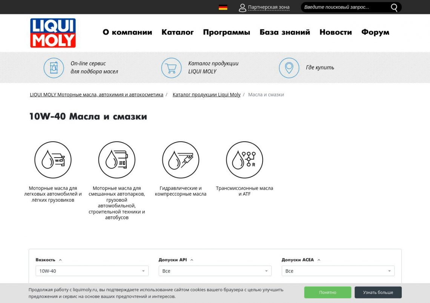Click the shopping cart catalog icon

[x=171, y=68]
